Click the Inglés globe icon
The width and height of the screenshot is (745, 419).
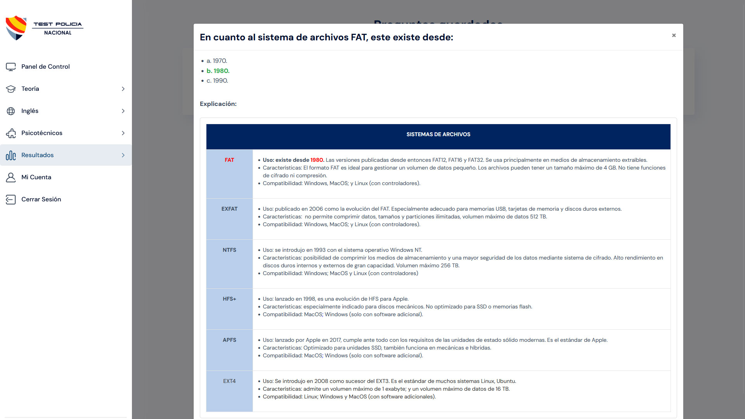(x=11, y=111)
